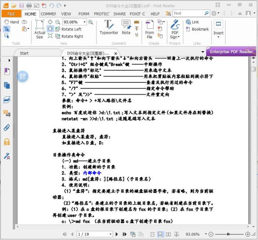Go to last page button
The height and width of the screenshot is (240, 258).
(x=125, y=234)
